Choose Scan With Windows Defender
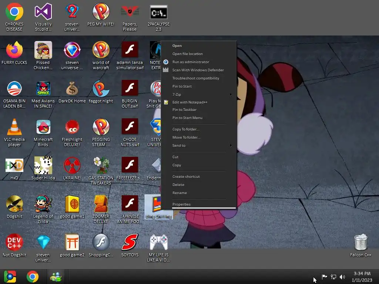Image resolution: width=379 pixels, height=284 pixels. click(x=199, y=70)
